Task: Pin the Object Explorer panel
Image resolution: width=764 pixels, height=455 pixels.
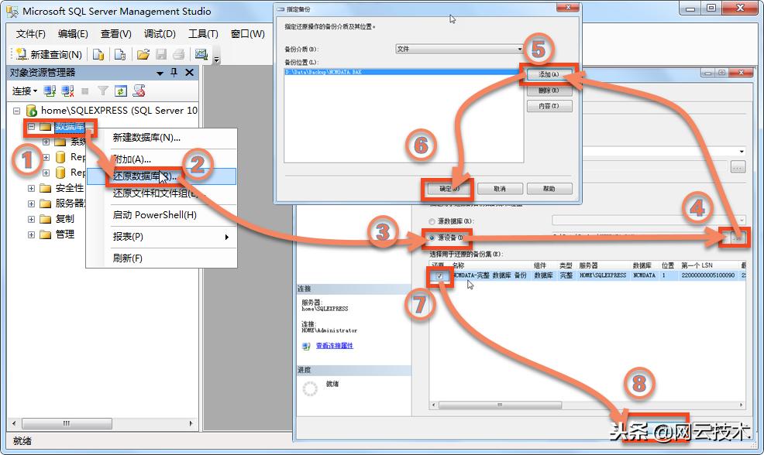Action: point(174,72)
